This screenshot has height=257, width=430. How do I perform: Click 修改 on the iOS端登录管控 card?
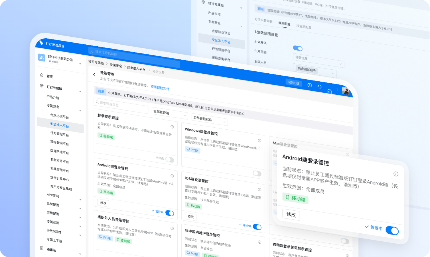coord(191,217)
